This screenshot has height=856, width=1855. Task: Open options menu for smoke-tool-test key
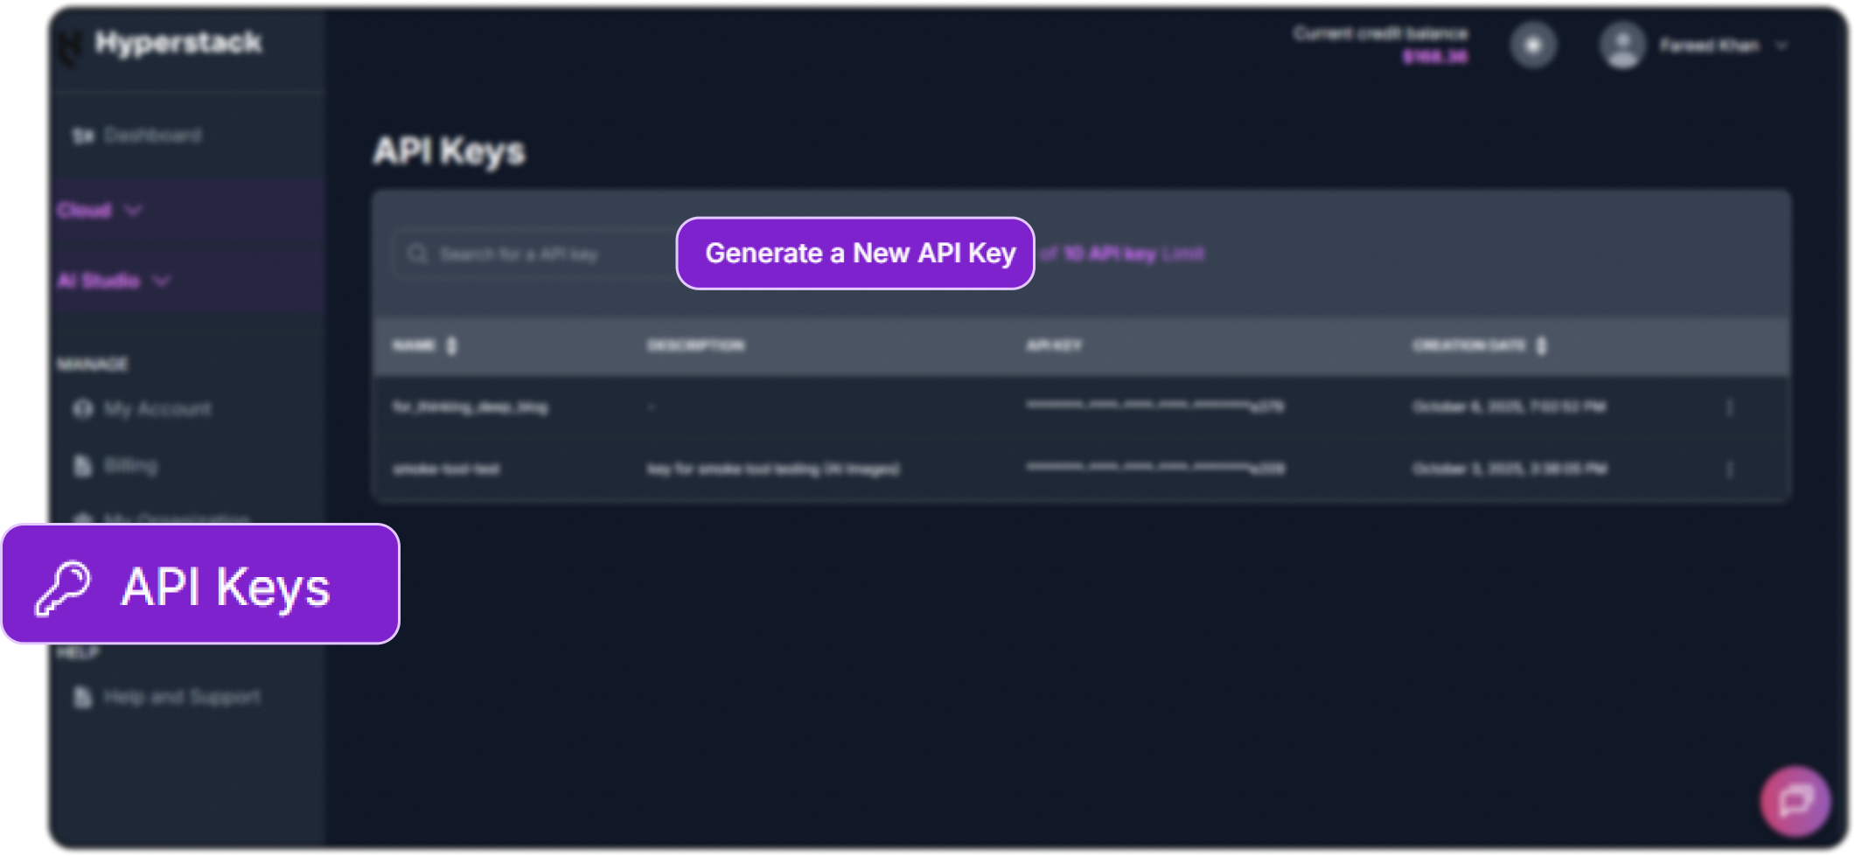tap(1731, 470)
